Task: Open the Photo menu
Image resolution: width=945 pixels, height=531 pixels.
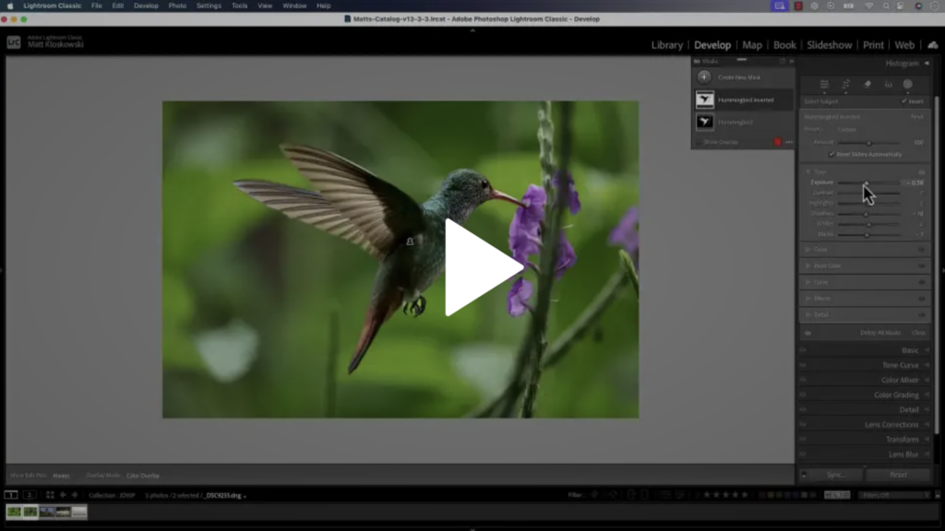Action: (x=177, y=6)
